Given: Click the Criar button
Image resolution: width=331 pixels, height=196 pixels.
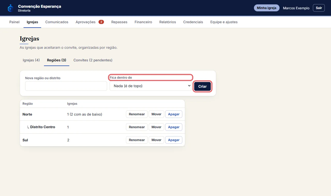Looking at the screenshot, I should point(202,86).
